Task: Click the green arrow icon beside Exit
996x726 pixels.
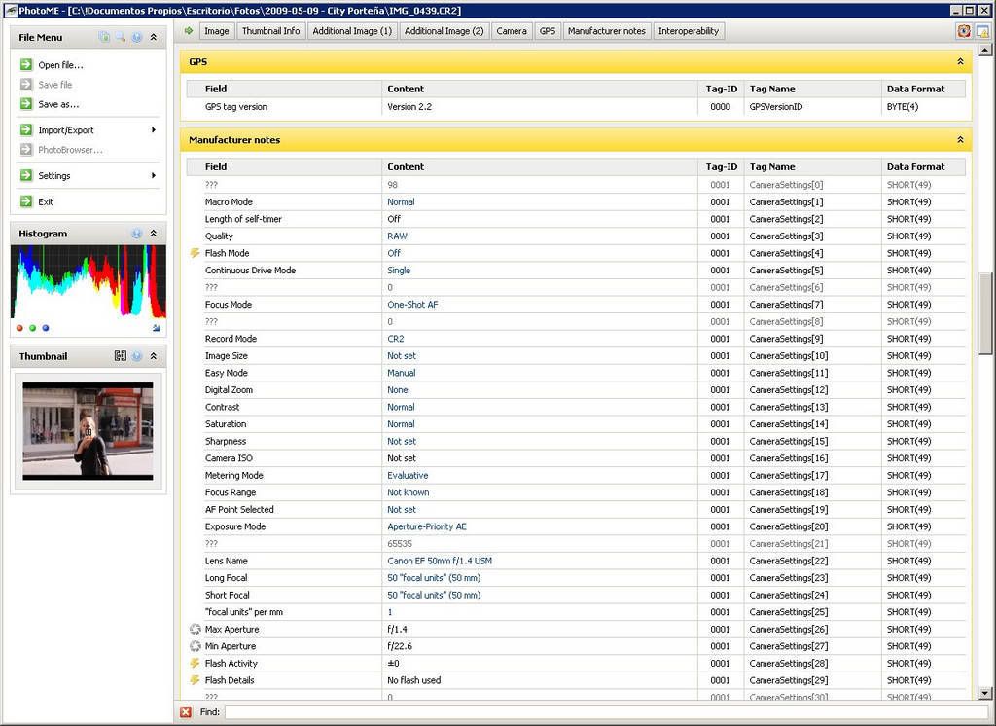Action: [26, 201]
